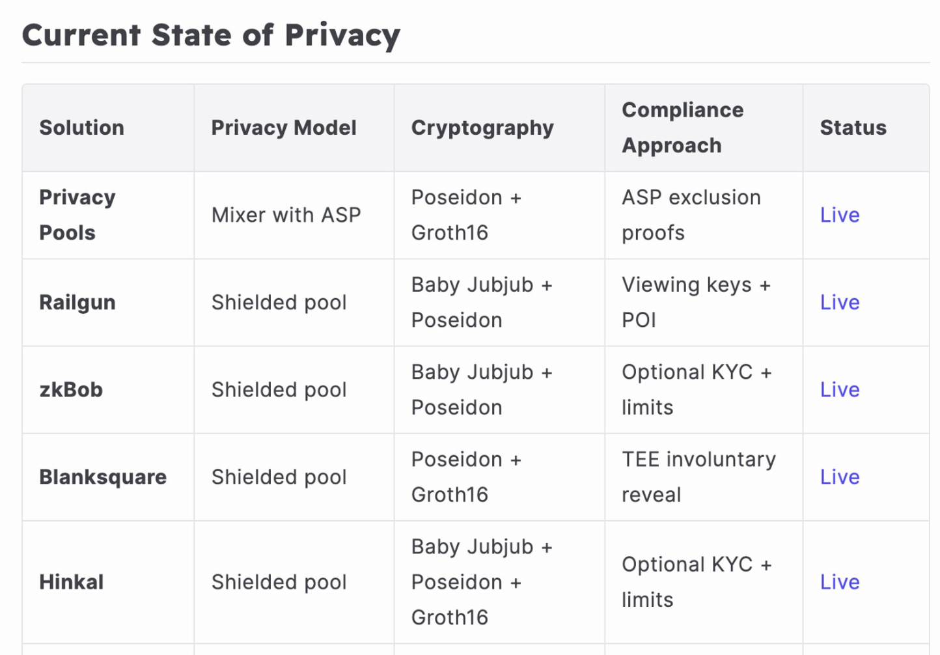This screenshot has width=940, height=655.
Task: Open the Live status link for Railgun
Action: click(840, 303)
